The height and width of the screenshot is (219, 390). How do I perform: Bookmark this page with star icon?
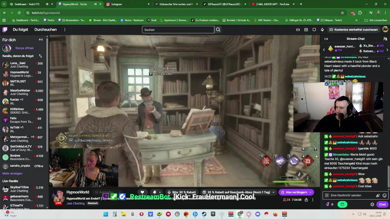(342, 13)
